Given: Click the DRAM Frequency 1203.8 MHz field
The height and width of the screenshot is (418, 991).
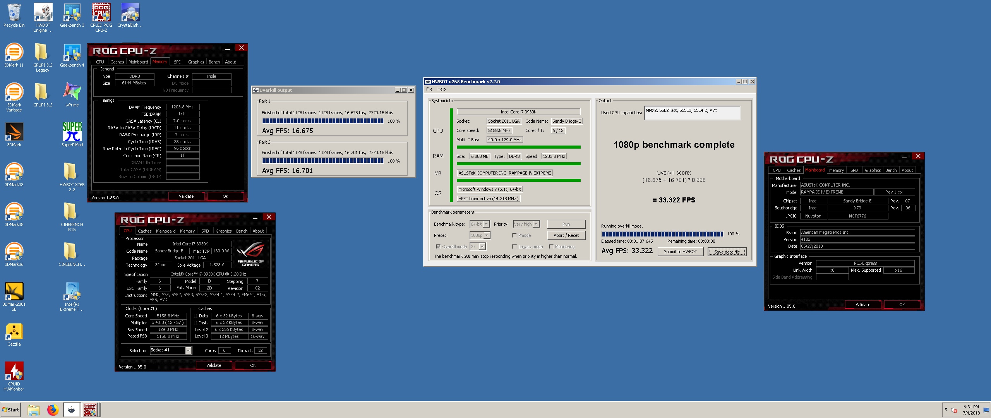Looking at the screenshot, I should click(x=182, y=107).
